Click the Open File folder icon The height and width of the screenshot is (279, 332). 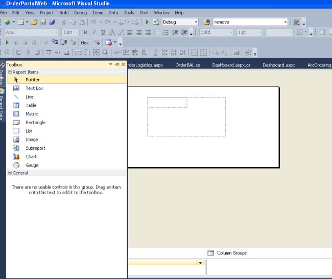(x=34, y=22)
